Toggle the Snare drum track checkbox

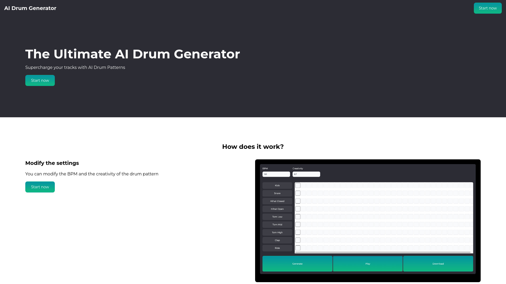coord(298,193)
